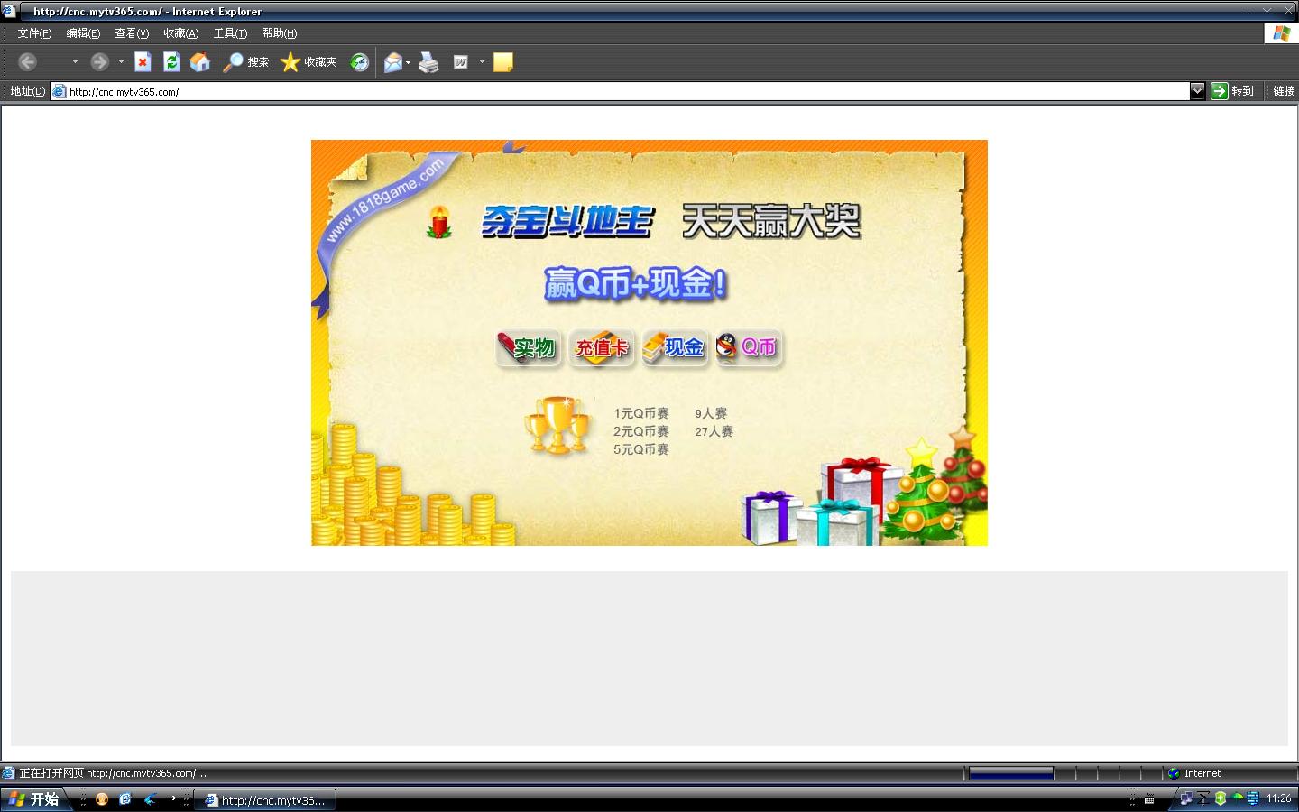
Task: Click the Windows flag logo throbber
Action: (x=1281, y=33)
